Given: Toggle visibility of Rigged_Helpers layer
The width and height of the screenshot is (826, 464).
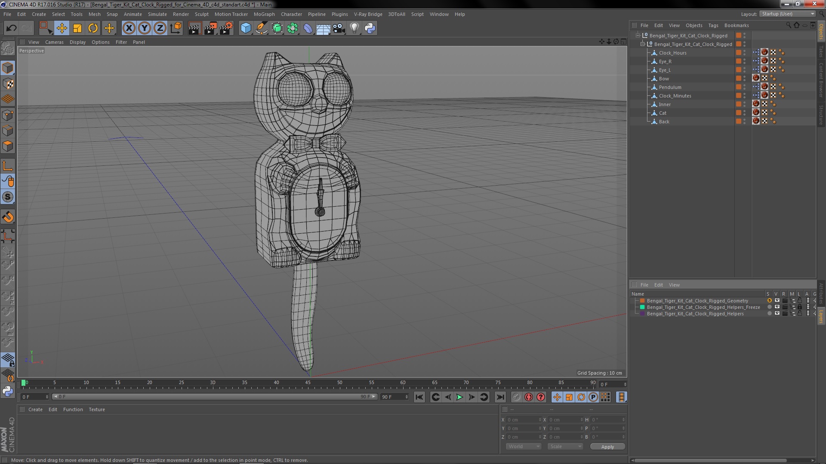Looking at the screenshot, I should (777, 314).
